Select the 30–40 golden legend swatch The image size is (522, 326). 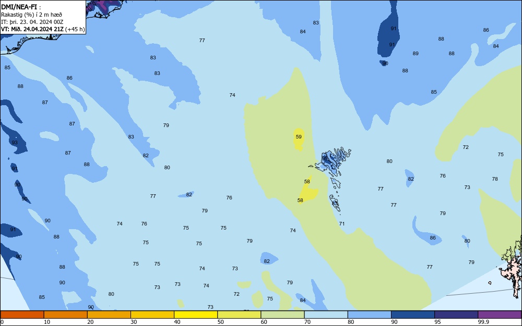pos(152,315)
